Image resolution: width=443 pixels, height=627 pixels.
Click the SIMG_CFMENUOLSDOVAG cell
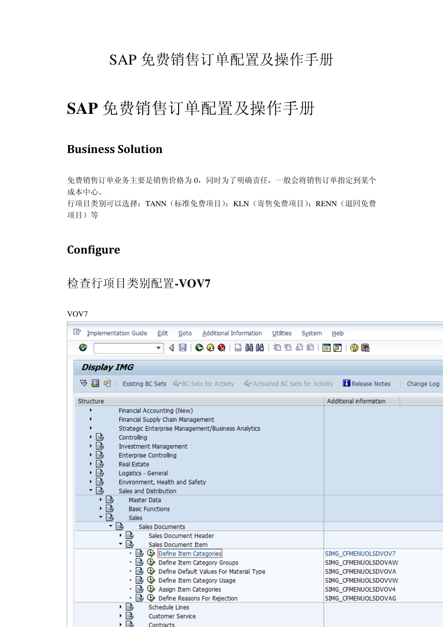(x=360, y=598)
